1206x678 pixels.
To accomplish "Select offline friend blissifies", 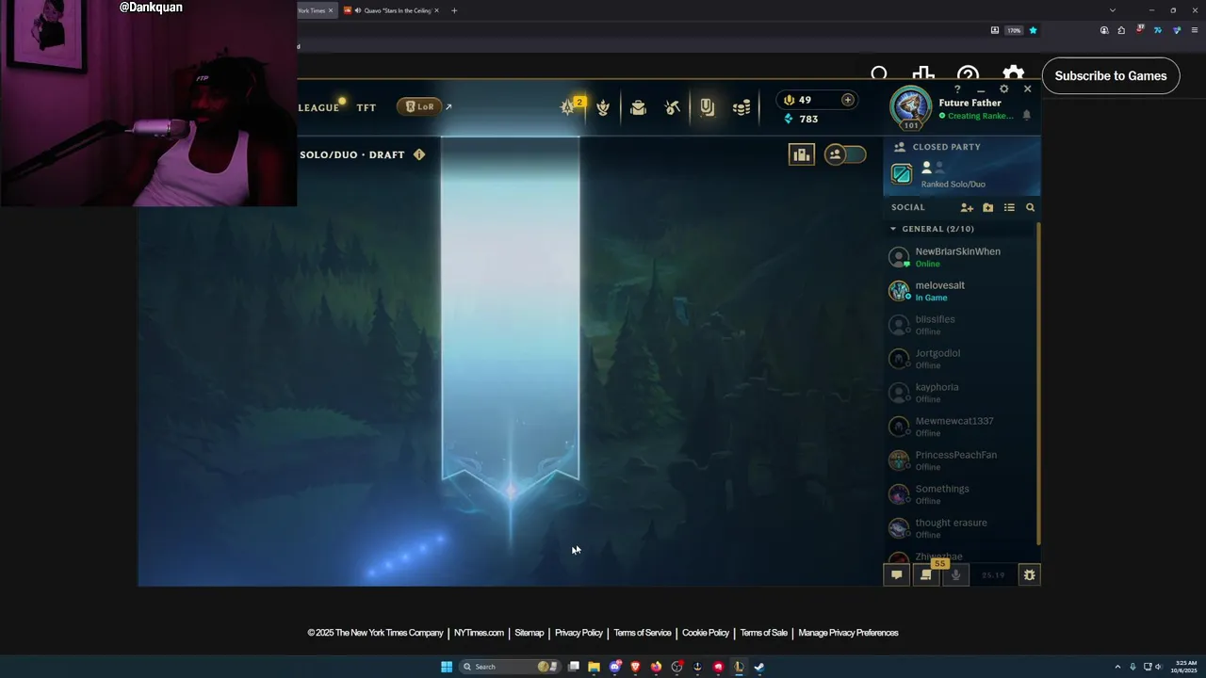I will tap(959, 325).
